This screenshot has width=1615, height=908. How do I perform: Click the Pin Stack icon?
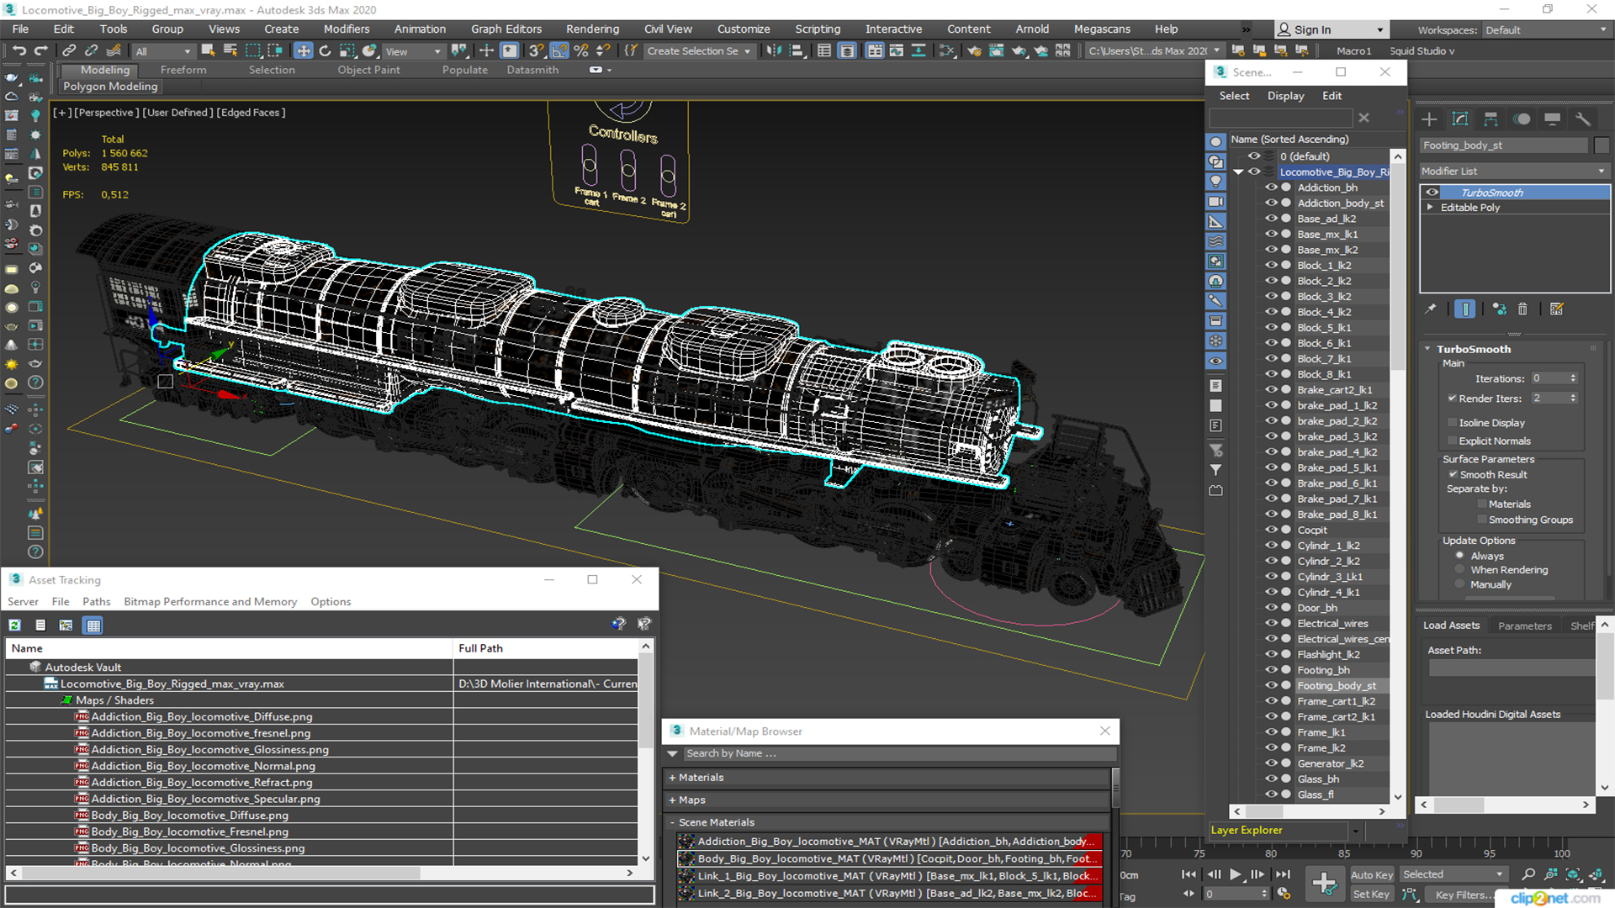pos(1430,309)
